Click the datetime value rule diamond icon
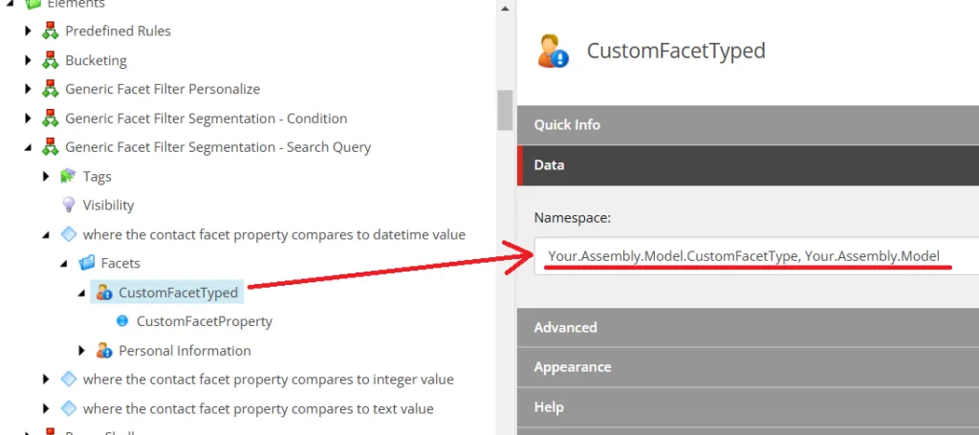This screenshot has height=435, width=979. [69, 234]
